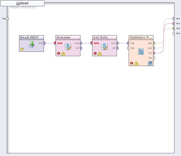Screen dimensions: 181x156
Task: Click the Set Role ori output port
Action: (118, 48)
